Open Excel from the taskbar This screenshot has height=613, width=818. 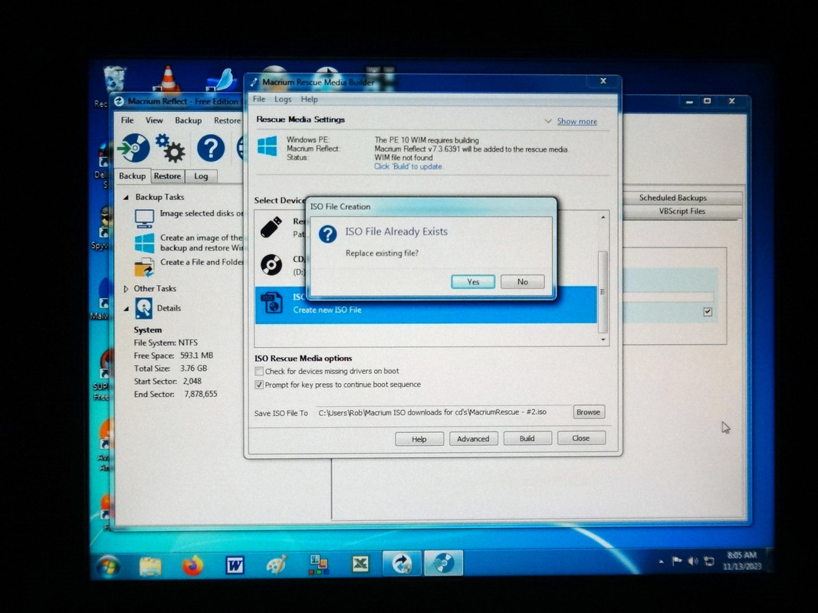click(x=360, y=563)
